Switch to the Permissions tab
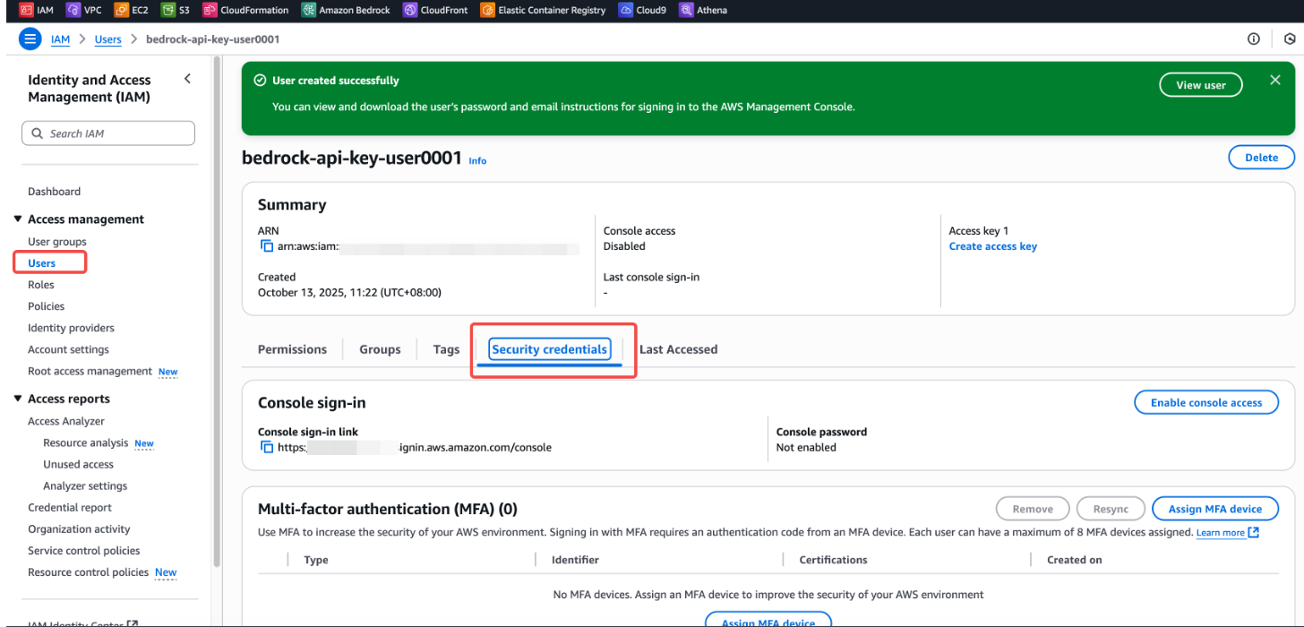Screen dimensions: 1304x627 [x=292, y=349]
